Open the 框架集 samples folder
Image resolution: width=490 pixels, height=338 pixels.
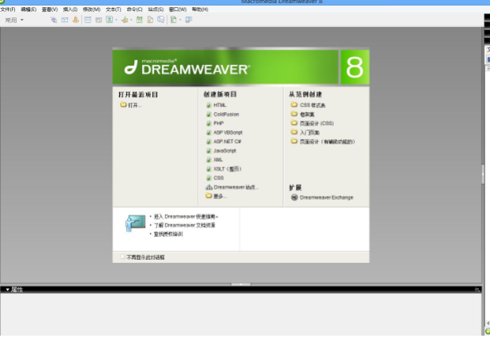303,115
